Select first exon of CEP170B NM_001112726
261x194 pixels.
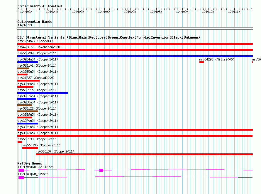click(21, 170)
